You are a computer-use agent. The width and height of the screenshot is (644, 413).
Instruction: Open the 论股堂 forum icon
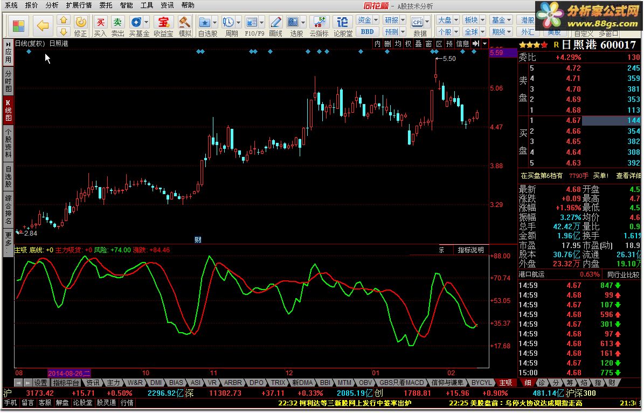coord(343,26)
